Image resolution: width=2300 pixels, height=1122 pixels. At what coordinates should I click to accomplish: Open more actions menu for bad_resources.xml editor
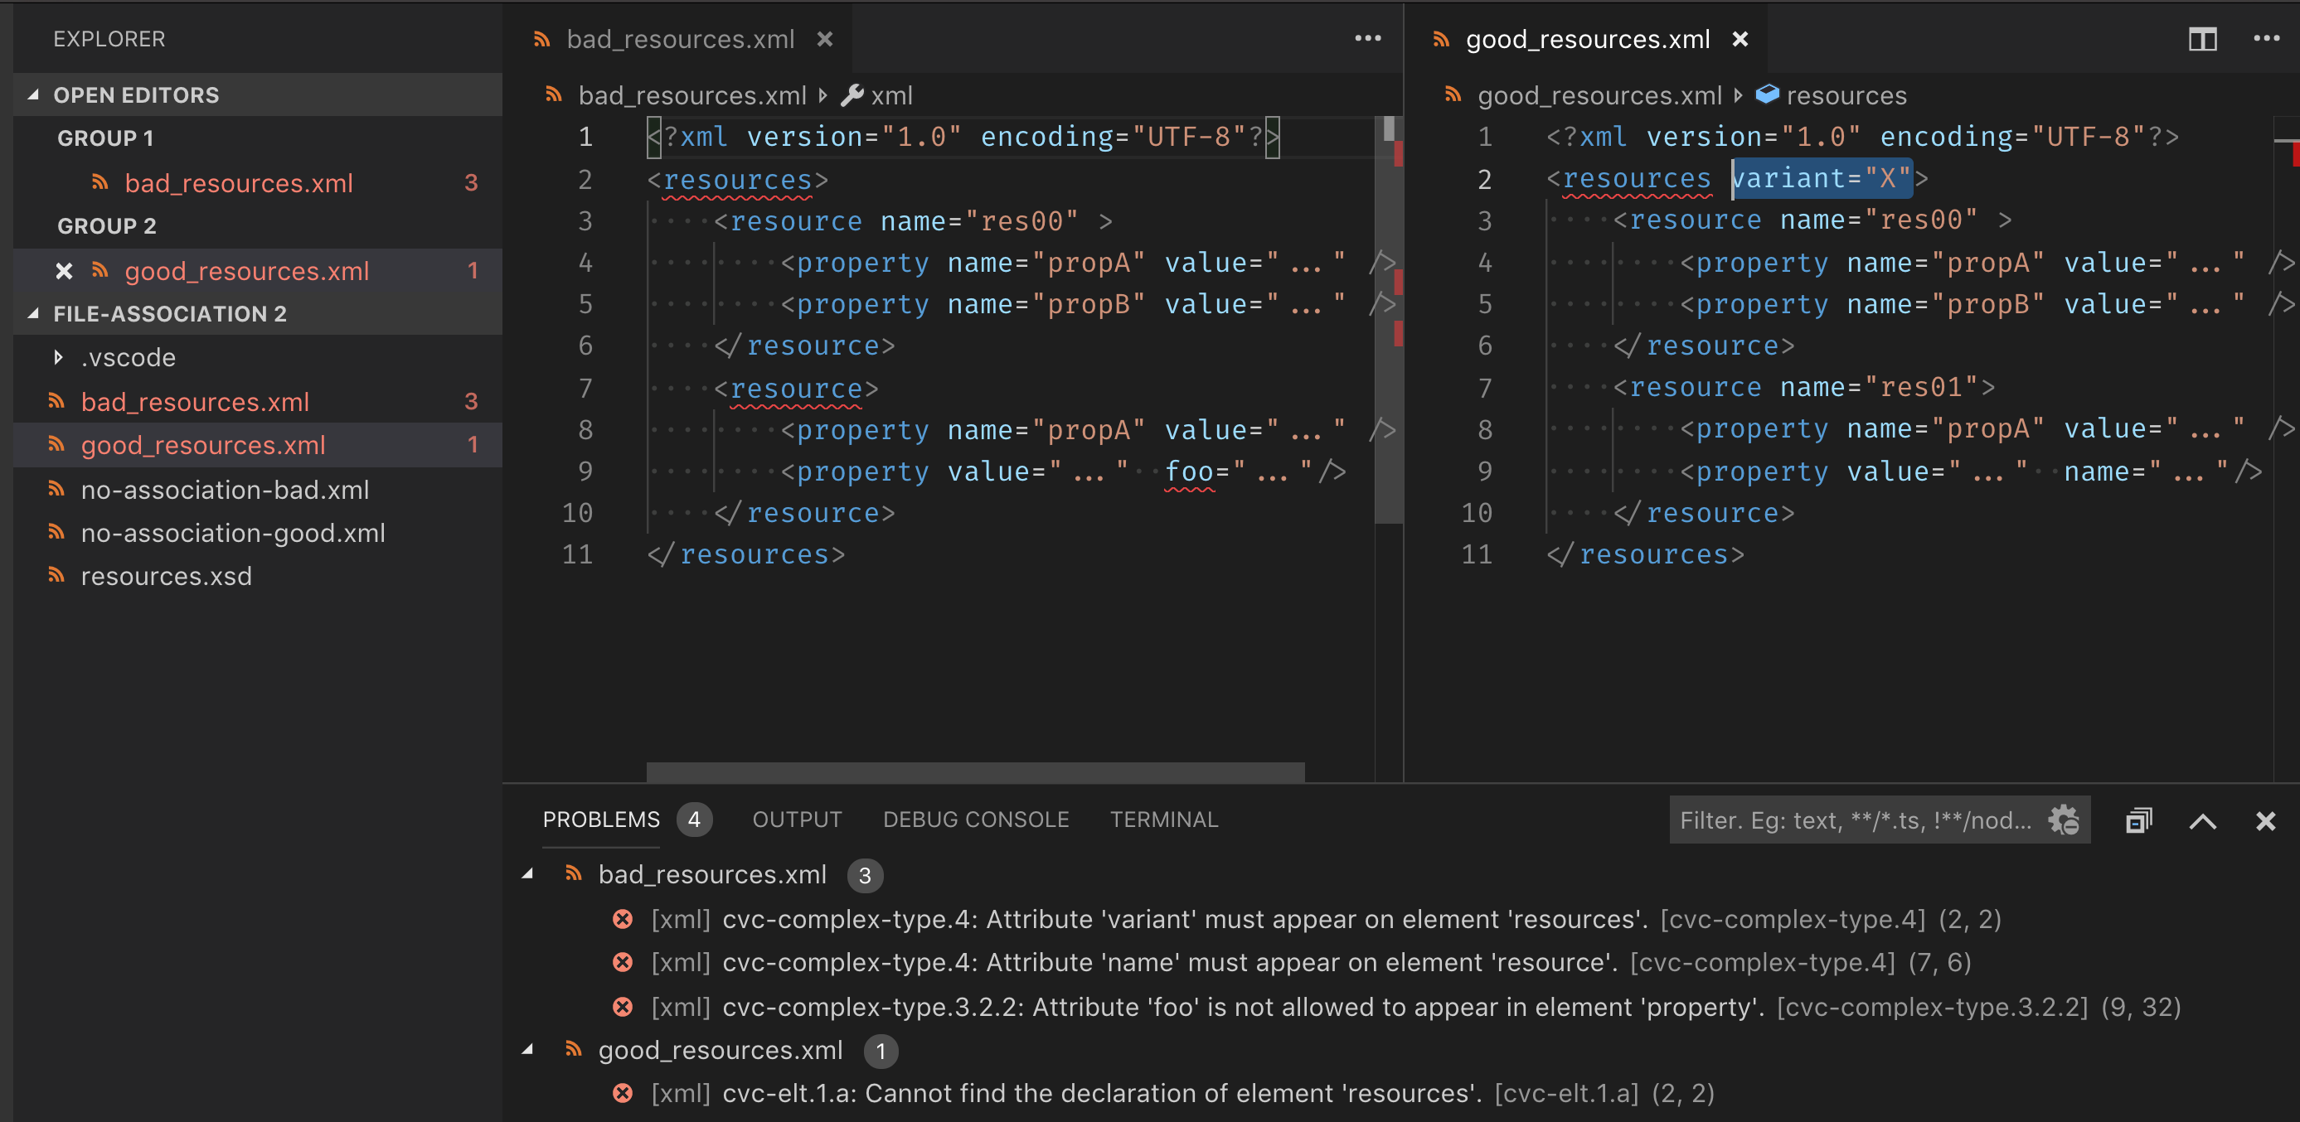(x=1369, y=37)
